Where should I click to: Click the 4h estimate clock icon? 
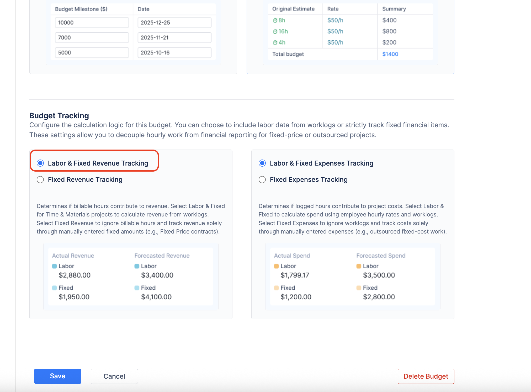275,43
